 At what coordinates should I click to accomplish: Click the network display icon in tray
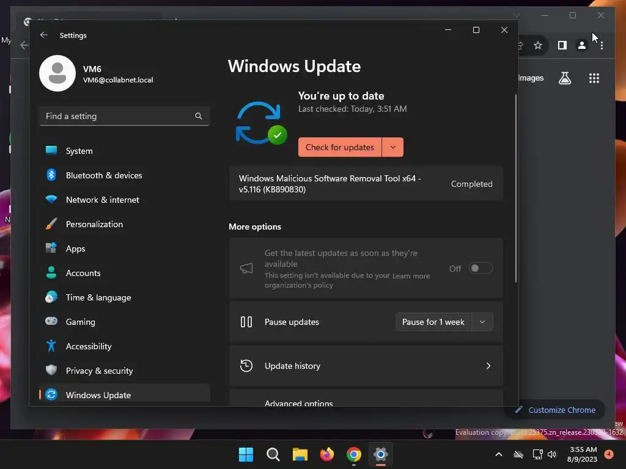click(537, 454)
